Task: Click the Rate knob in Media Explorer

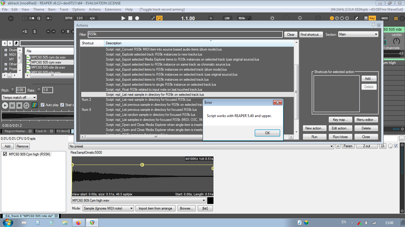Action: pyautogui.click(x=39, y=90)
